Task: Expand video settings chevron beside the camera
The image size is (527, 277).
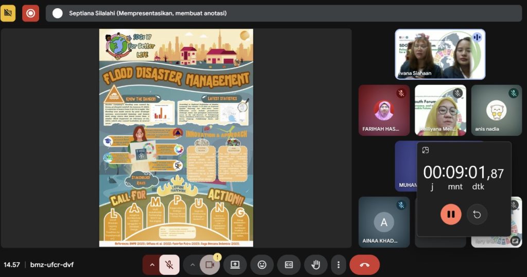Action: point(192,265)
